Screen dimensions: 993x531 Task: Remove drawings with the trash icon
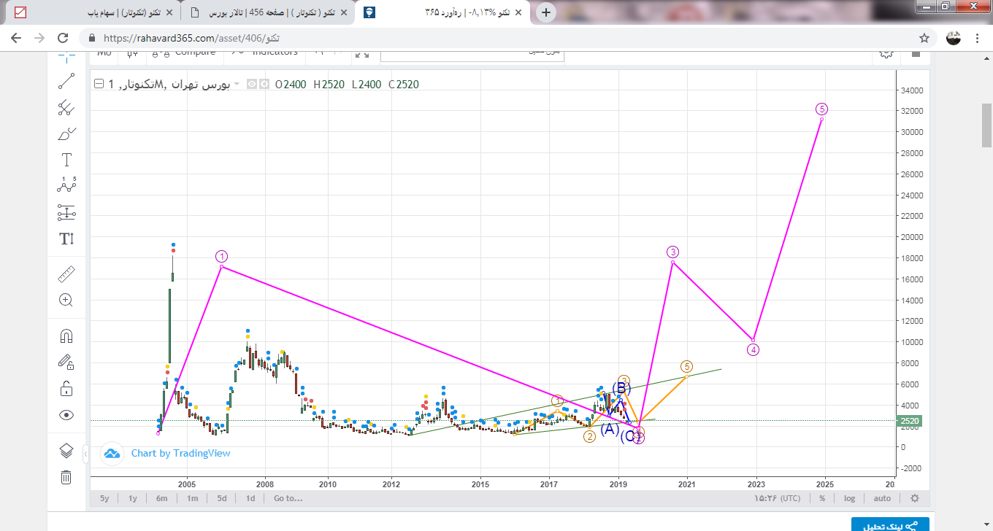click(x=66, y=477)
